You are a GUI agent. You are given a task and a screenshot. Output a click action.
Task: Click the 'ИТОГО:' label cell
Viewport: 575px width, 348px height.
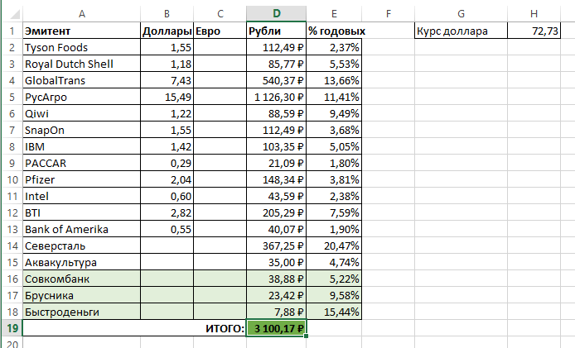point(134,328)
